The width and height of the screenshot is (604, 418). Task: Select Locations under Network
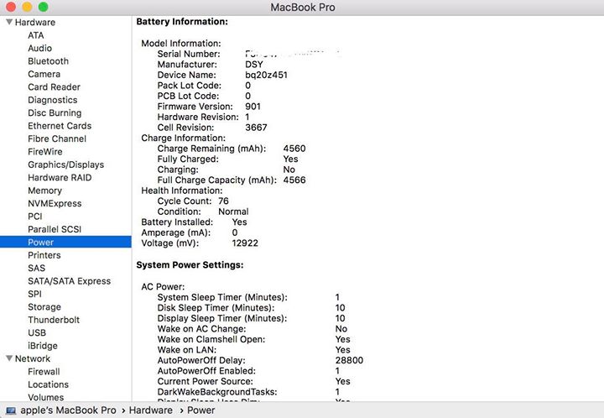click(x=48, y=384)
